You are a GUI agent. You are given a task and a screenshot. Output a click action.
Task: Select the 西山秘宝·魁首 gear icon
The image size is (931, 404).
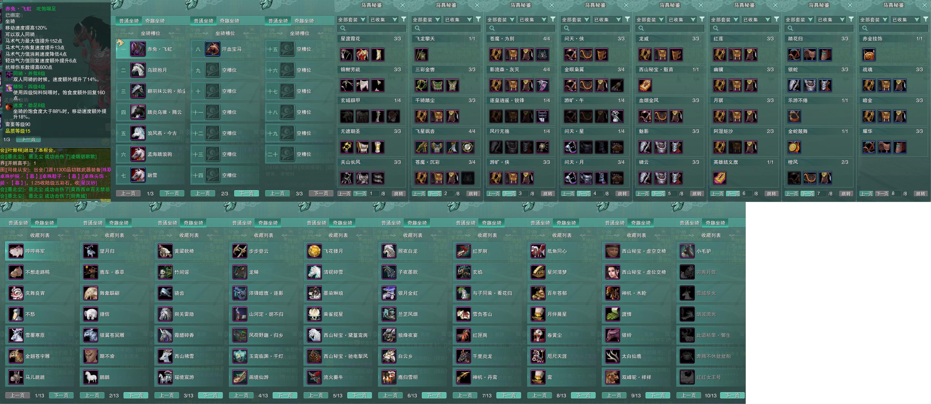point(645,85)
